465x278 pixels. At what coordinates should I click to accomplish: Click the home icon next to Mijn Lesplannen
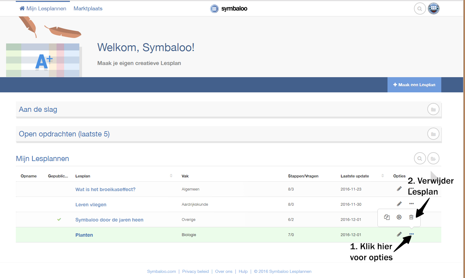(x=22, y=8)
